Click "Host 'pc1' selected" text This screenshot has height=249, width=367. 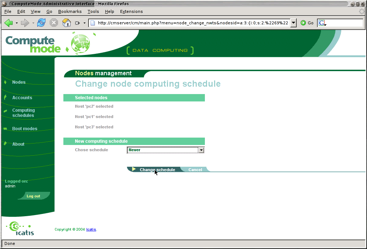(x=94, y=117)
